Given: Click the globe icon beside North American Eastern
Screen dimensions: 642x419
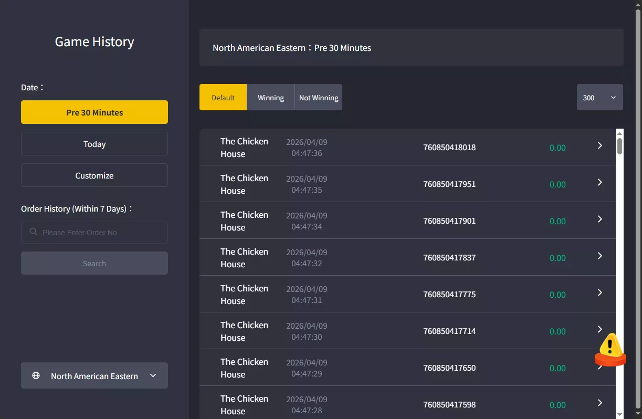Looking at the screenshot, I should pyautogui.click(x=36, y=375).
